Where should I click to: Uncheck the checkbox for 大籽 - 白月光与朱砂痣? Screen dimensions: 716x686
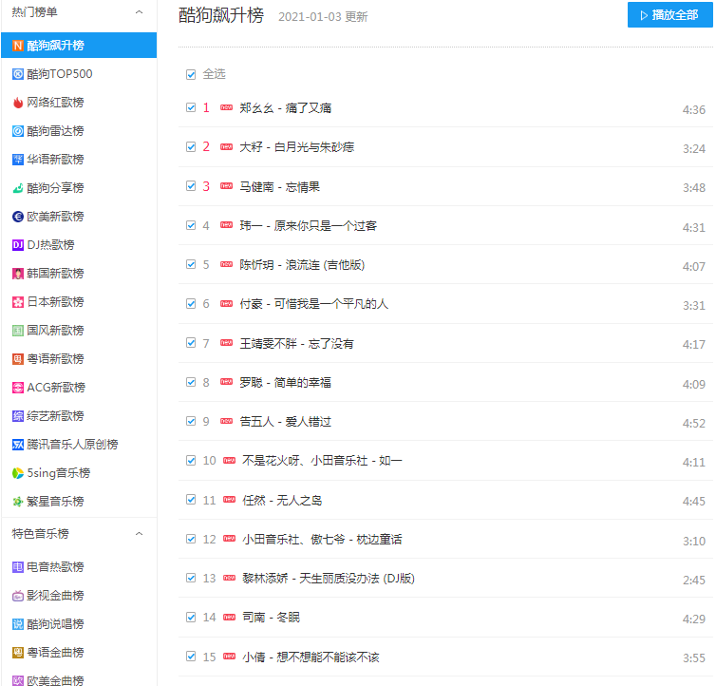click(191, 146)
